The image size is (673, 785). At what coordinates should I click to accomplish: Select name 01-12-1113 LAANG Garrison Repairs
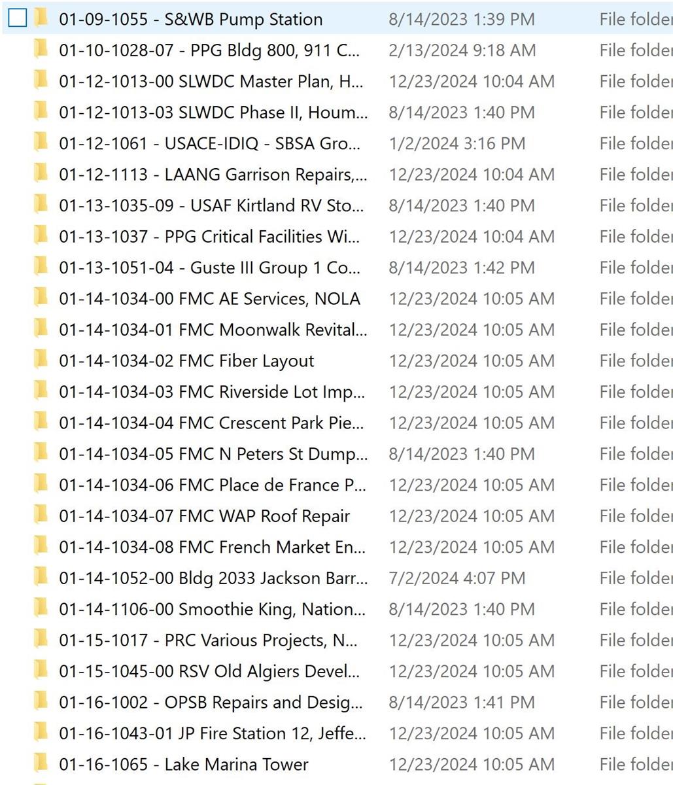[x=214, y=175]
